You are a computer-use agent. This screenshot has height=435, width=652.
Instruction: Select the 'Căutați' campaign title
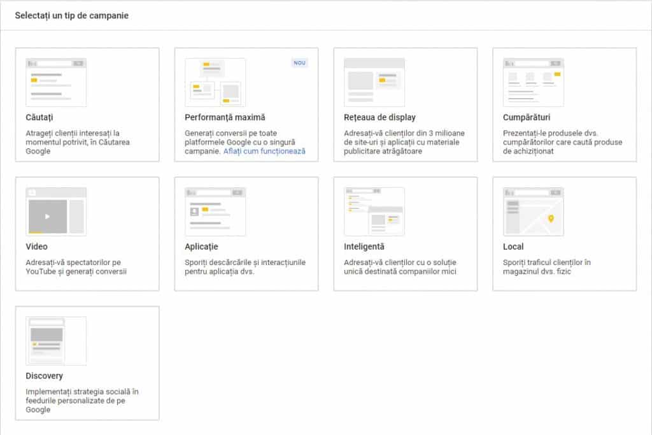39,118
